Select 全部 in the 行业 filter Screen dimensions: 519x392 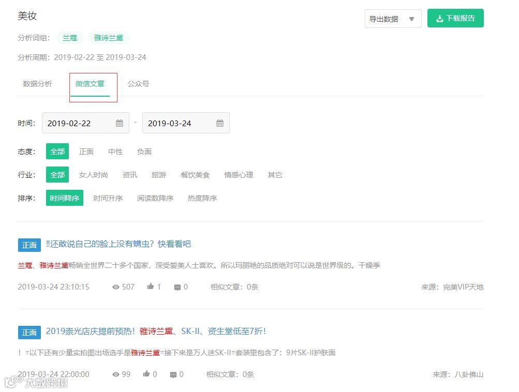point(57,175)
